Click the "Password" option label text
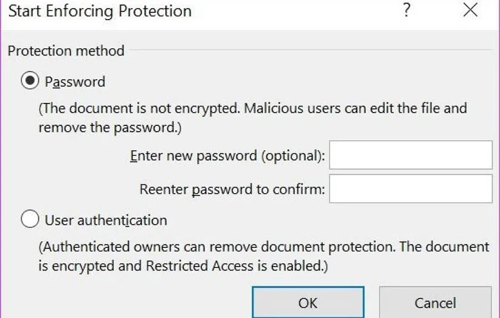The height and width of the screenshot is (318, 500). 75,82
